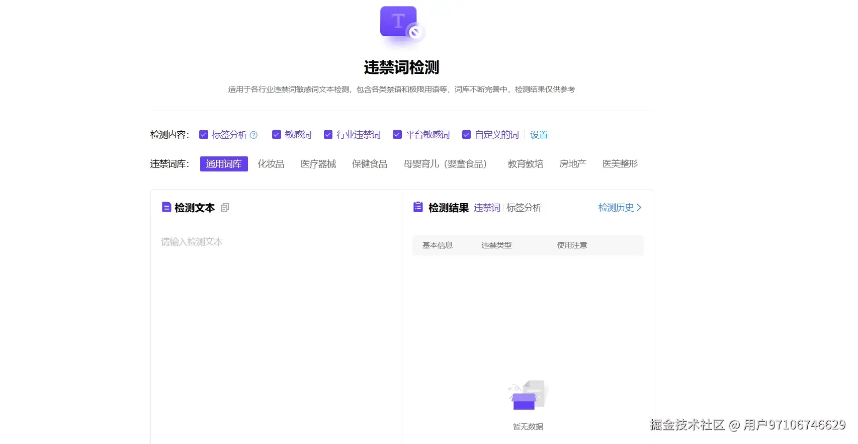Click the help icon beside 标签分析
The width and height of the screenshot is (858, 444).
point(253,135)
